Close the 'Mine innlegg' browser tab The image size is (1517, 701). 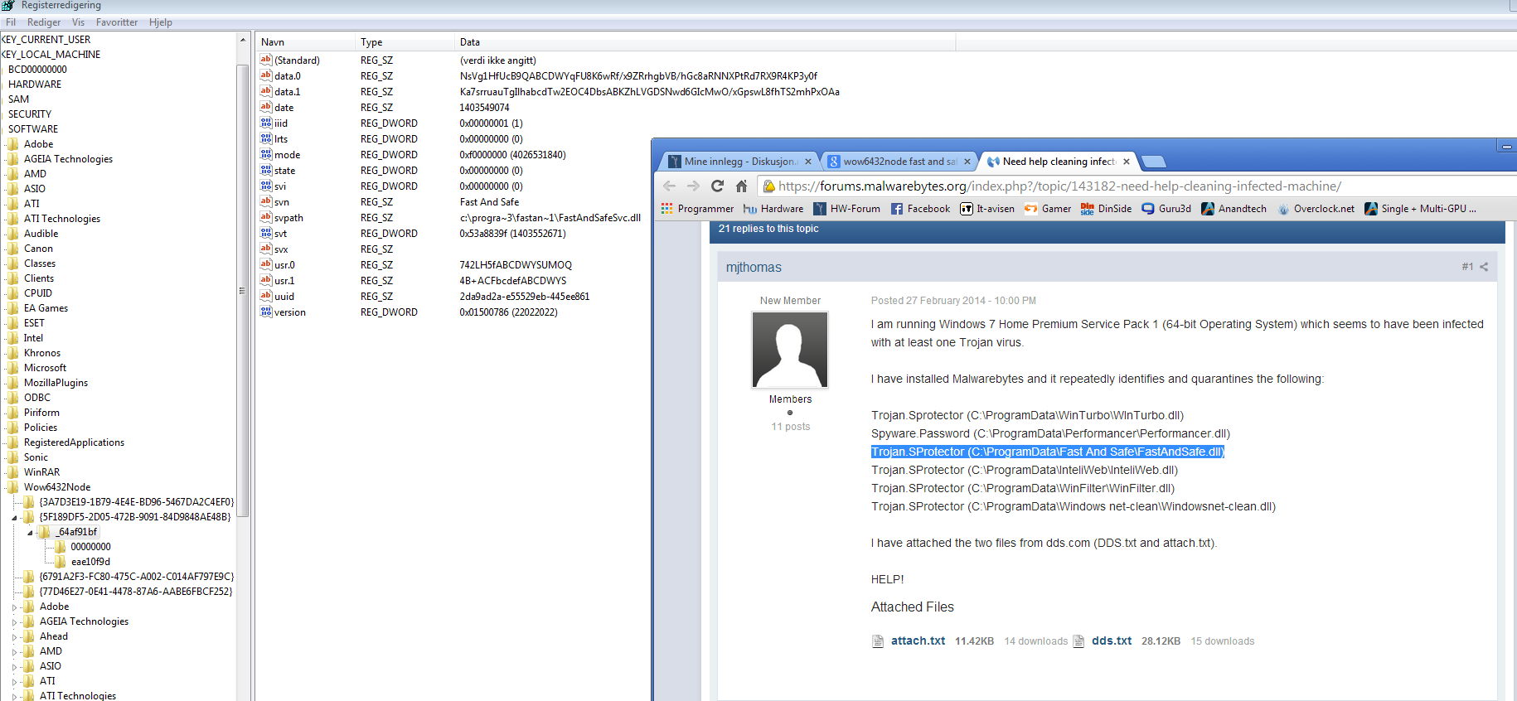coord(808,162)
